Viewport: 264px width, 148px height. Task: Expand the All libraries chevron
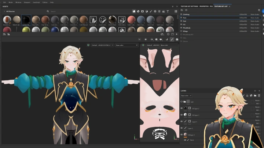(x=4, y=11)
